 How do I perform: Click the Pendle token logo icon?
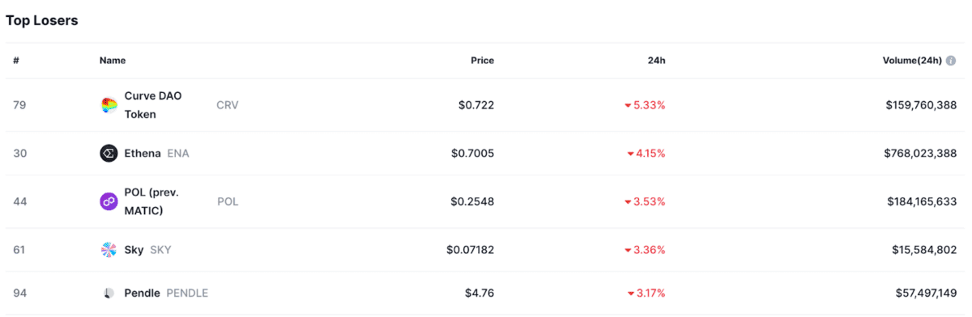pyautogui.click(x=109, y=293)
